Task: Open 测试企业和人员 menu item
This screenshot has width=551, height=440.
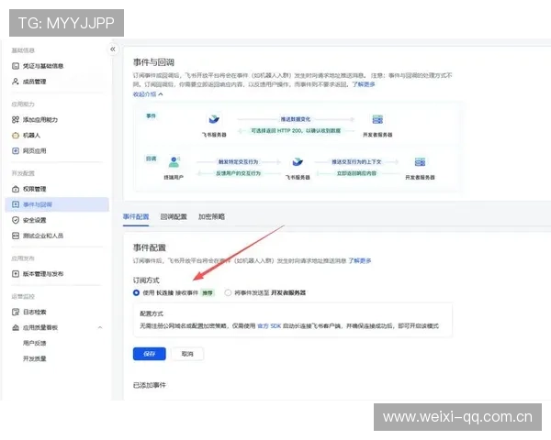Action: pyautogui.click(x=43, y=236)
